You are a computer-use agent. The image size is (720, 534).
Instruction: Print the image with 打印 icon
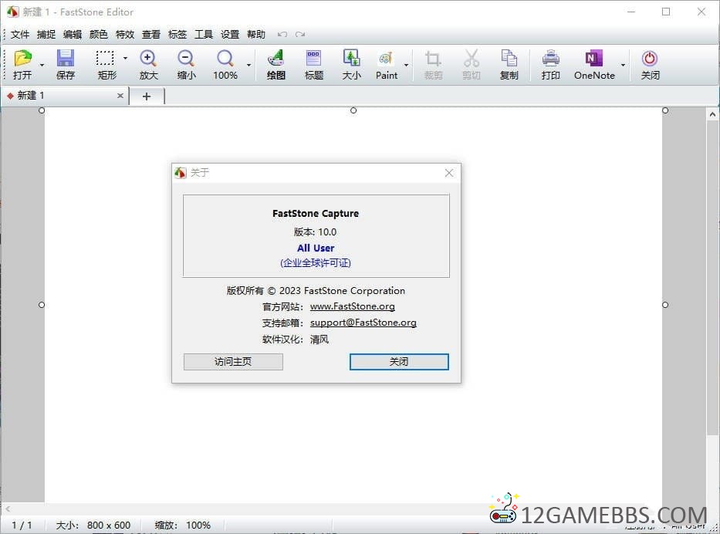[x=550, y=59]
